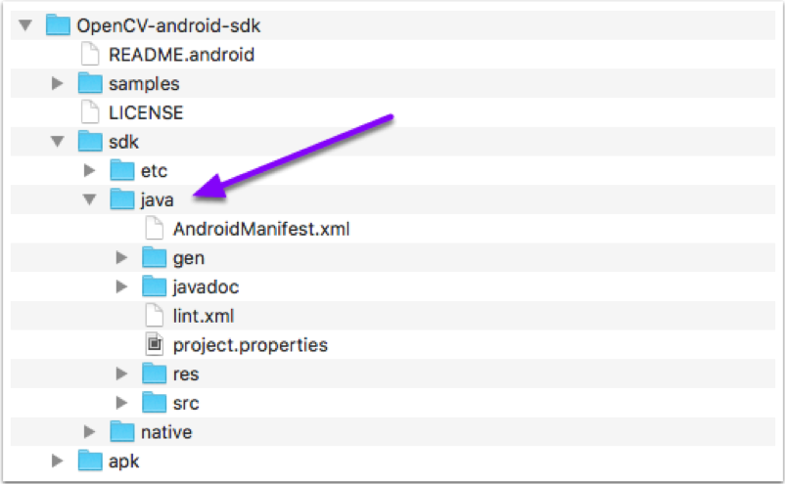This screenshot has height=484, width=785.
Task: Select the samples folder name
Action: click(x=144, y=84)
